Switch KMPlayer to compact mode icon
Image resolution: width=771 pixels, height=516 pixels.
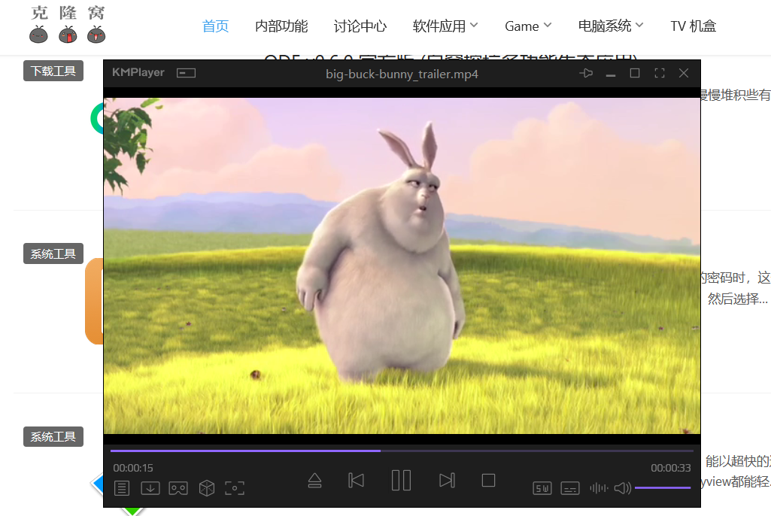(187, 73)
